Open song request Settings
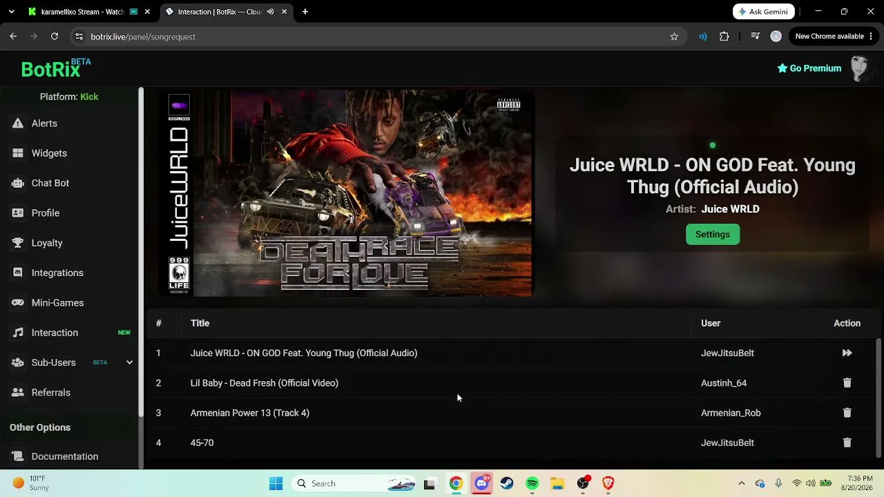 [x=712, y=234]
